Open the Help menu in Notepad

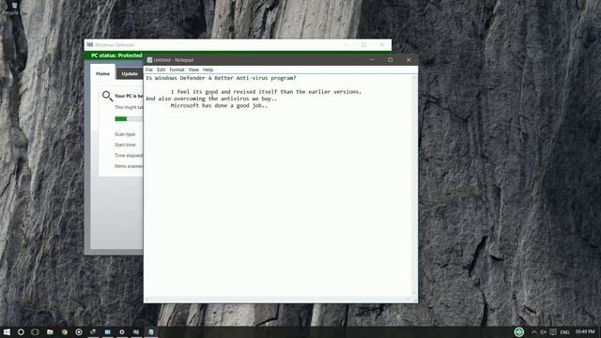pos(208,69)
